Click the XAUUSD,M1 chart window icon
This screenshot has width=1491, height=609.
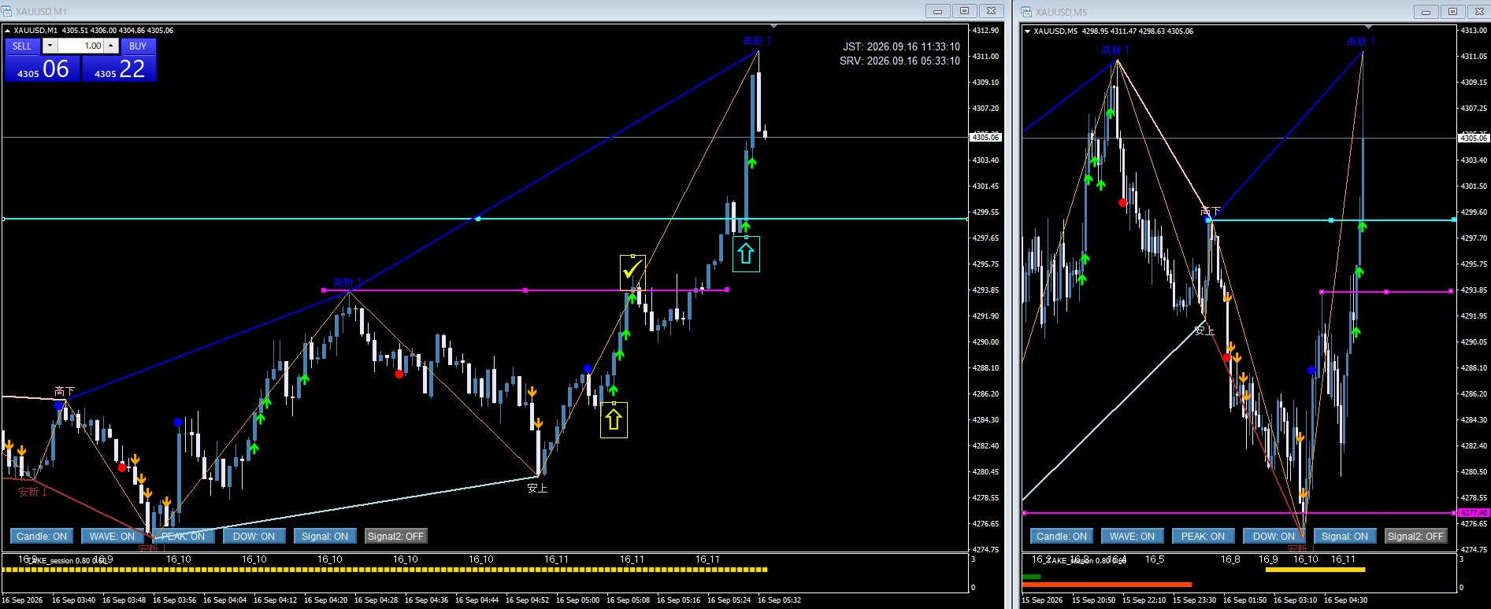(8, 11)
